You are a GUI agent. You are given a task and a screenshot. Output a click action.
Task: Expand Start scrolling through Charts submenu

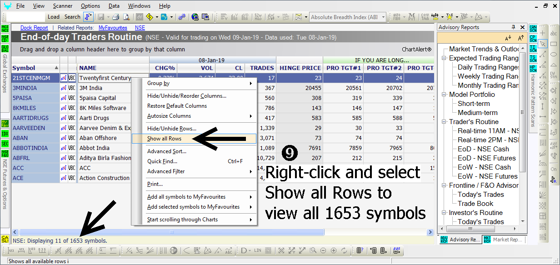[194, 220]
